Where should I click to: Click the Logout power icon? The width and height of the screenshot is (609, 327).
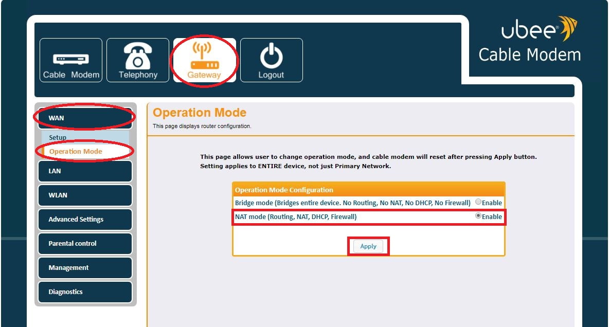[x=272, y=60]
